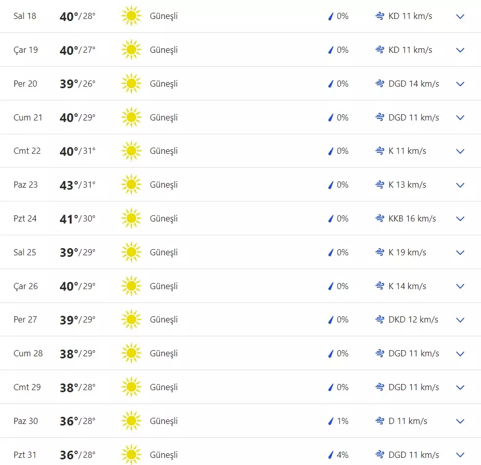Expand the Per 27 forecast row

pos(460,320)
